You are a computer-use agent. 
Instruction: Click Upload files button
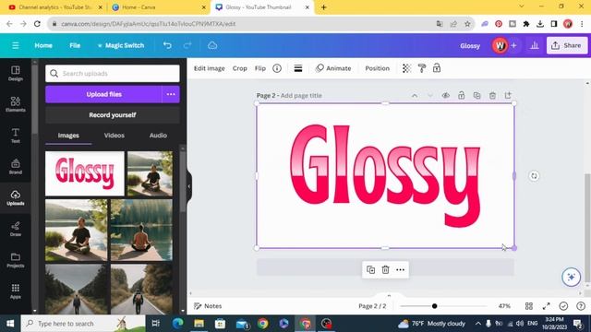click(x=103, y=94)
